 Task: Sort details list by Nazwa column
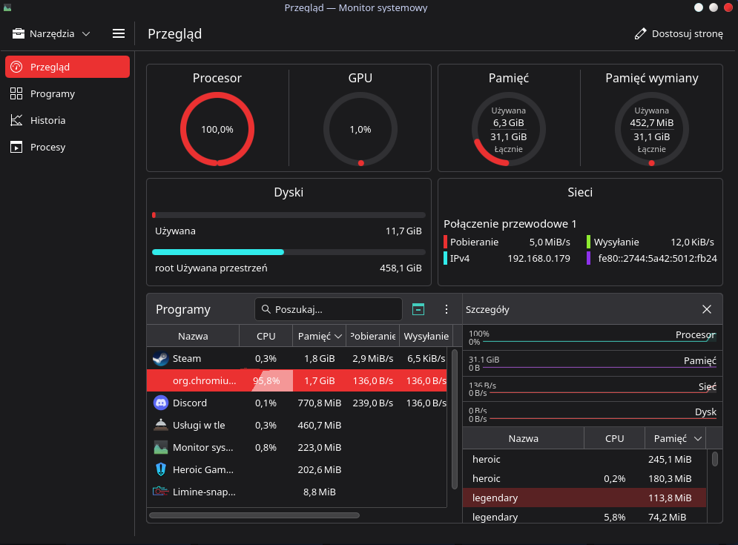point(523,438)
